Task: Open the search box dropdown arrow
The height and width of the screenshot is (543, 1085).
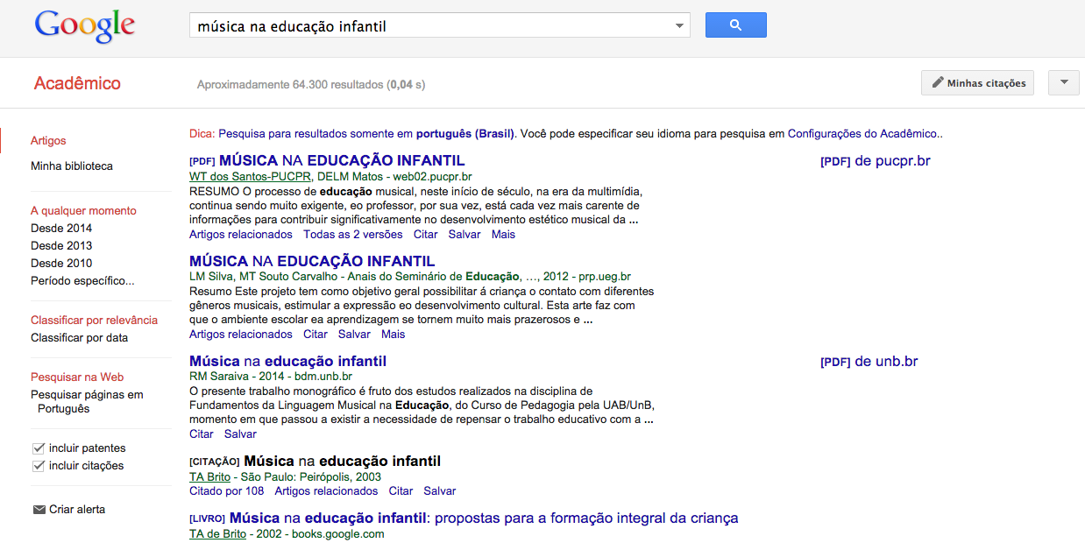Action: (679, 26)
